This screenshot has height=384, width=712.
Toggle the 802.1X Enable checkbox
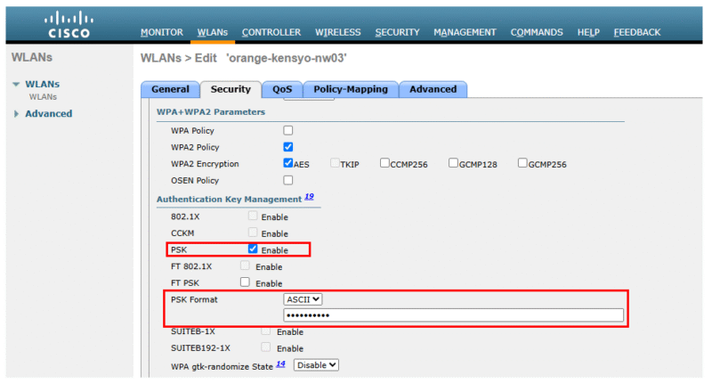click(x=253, y=216)
